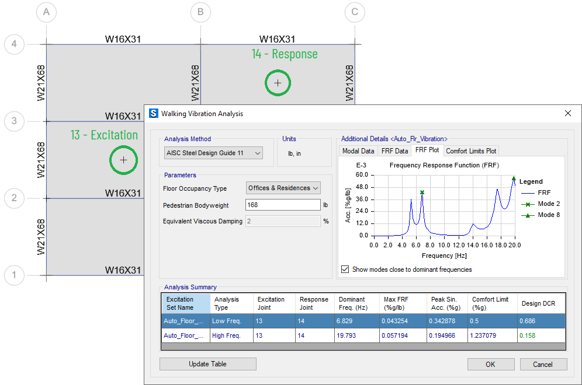Expand the Floor Occupancy Type dropdown
The height and width of the screenshot is (385, 582).
click(x=283, y=188)
